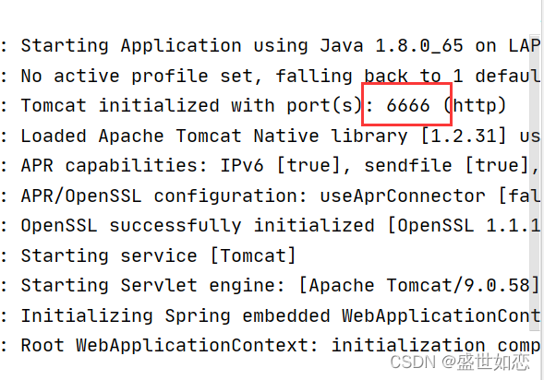The image size is (544, 380).
Task: Click the 'Initializing Spring embedded' log line
Action: (272, 316)
